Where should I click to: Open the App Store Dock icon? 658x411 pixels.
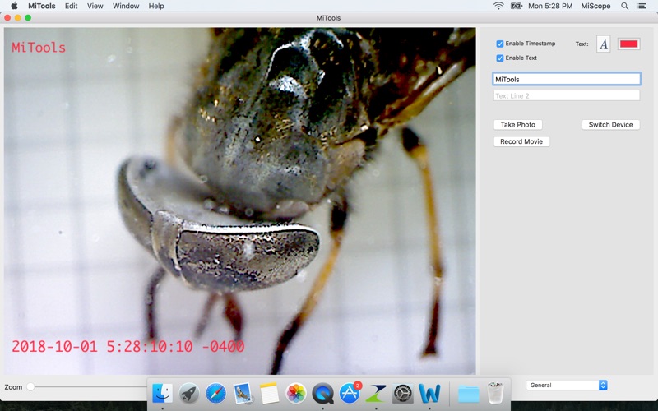(x=350, y=394)
